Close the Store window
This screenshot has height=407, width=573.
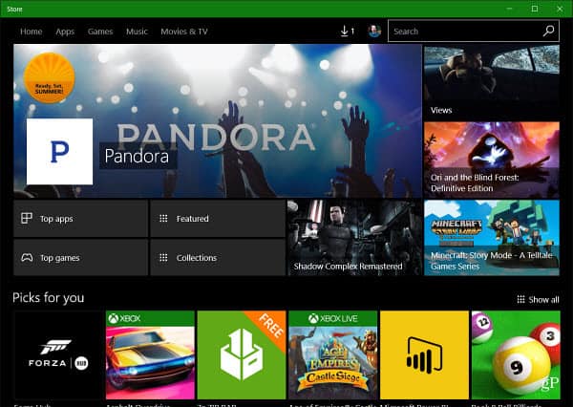pos(560,9)
